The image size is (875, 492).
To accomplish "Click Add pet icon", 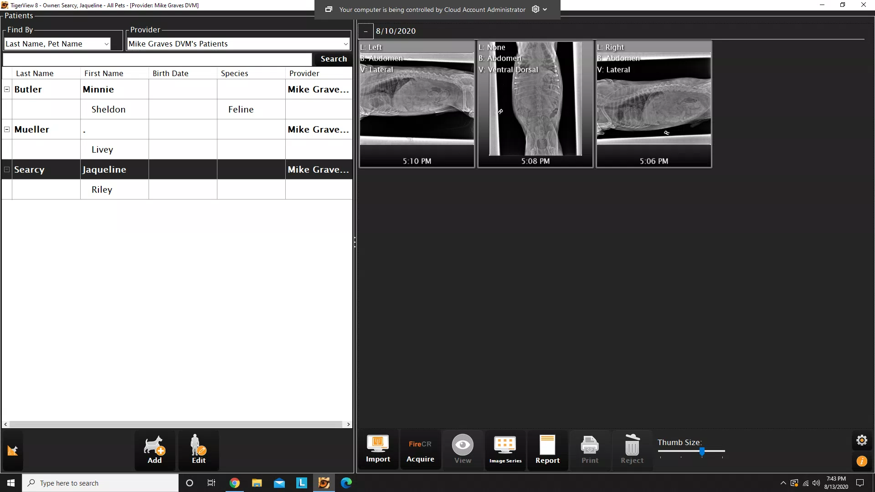I will coord(154,450).
